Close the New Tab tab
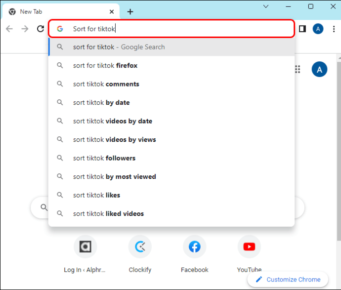Image resolution: width=341 pixels, height=290 pixels. [112, 11]
